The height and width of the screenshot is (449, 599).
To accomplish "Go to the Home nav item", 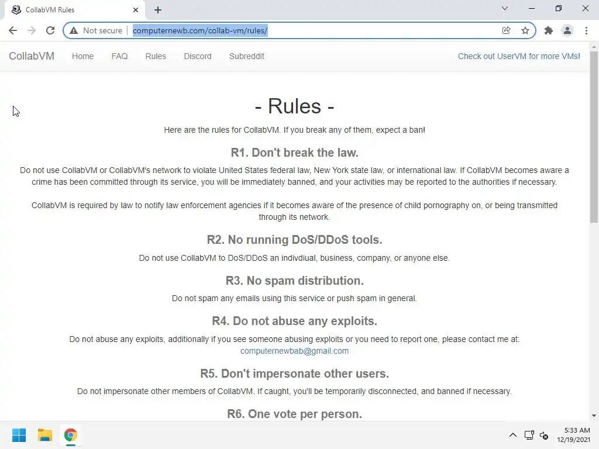I will pyautogui.click(x=83, y=56).
